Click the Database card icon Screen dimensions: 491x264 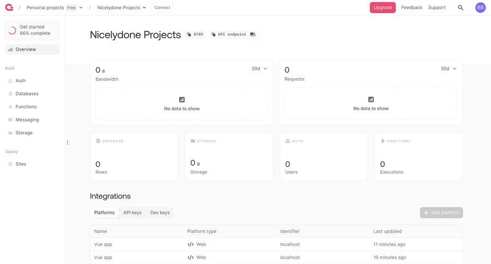[98, 141]
